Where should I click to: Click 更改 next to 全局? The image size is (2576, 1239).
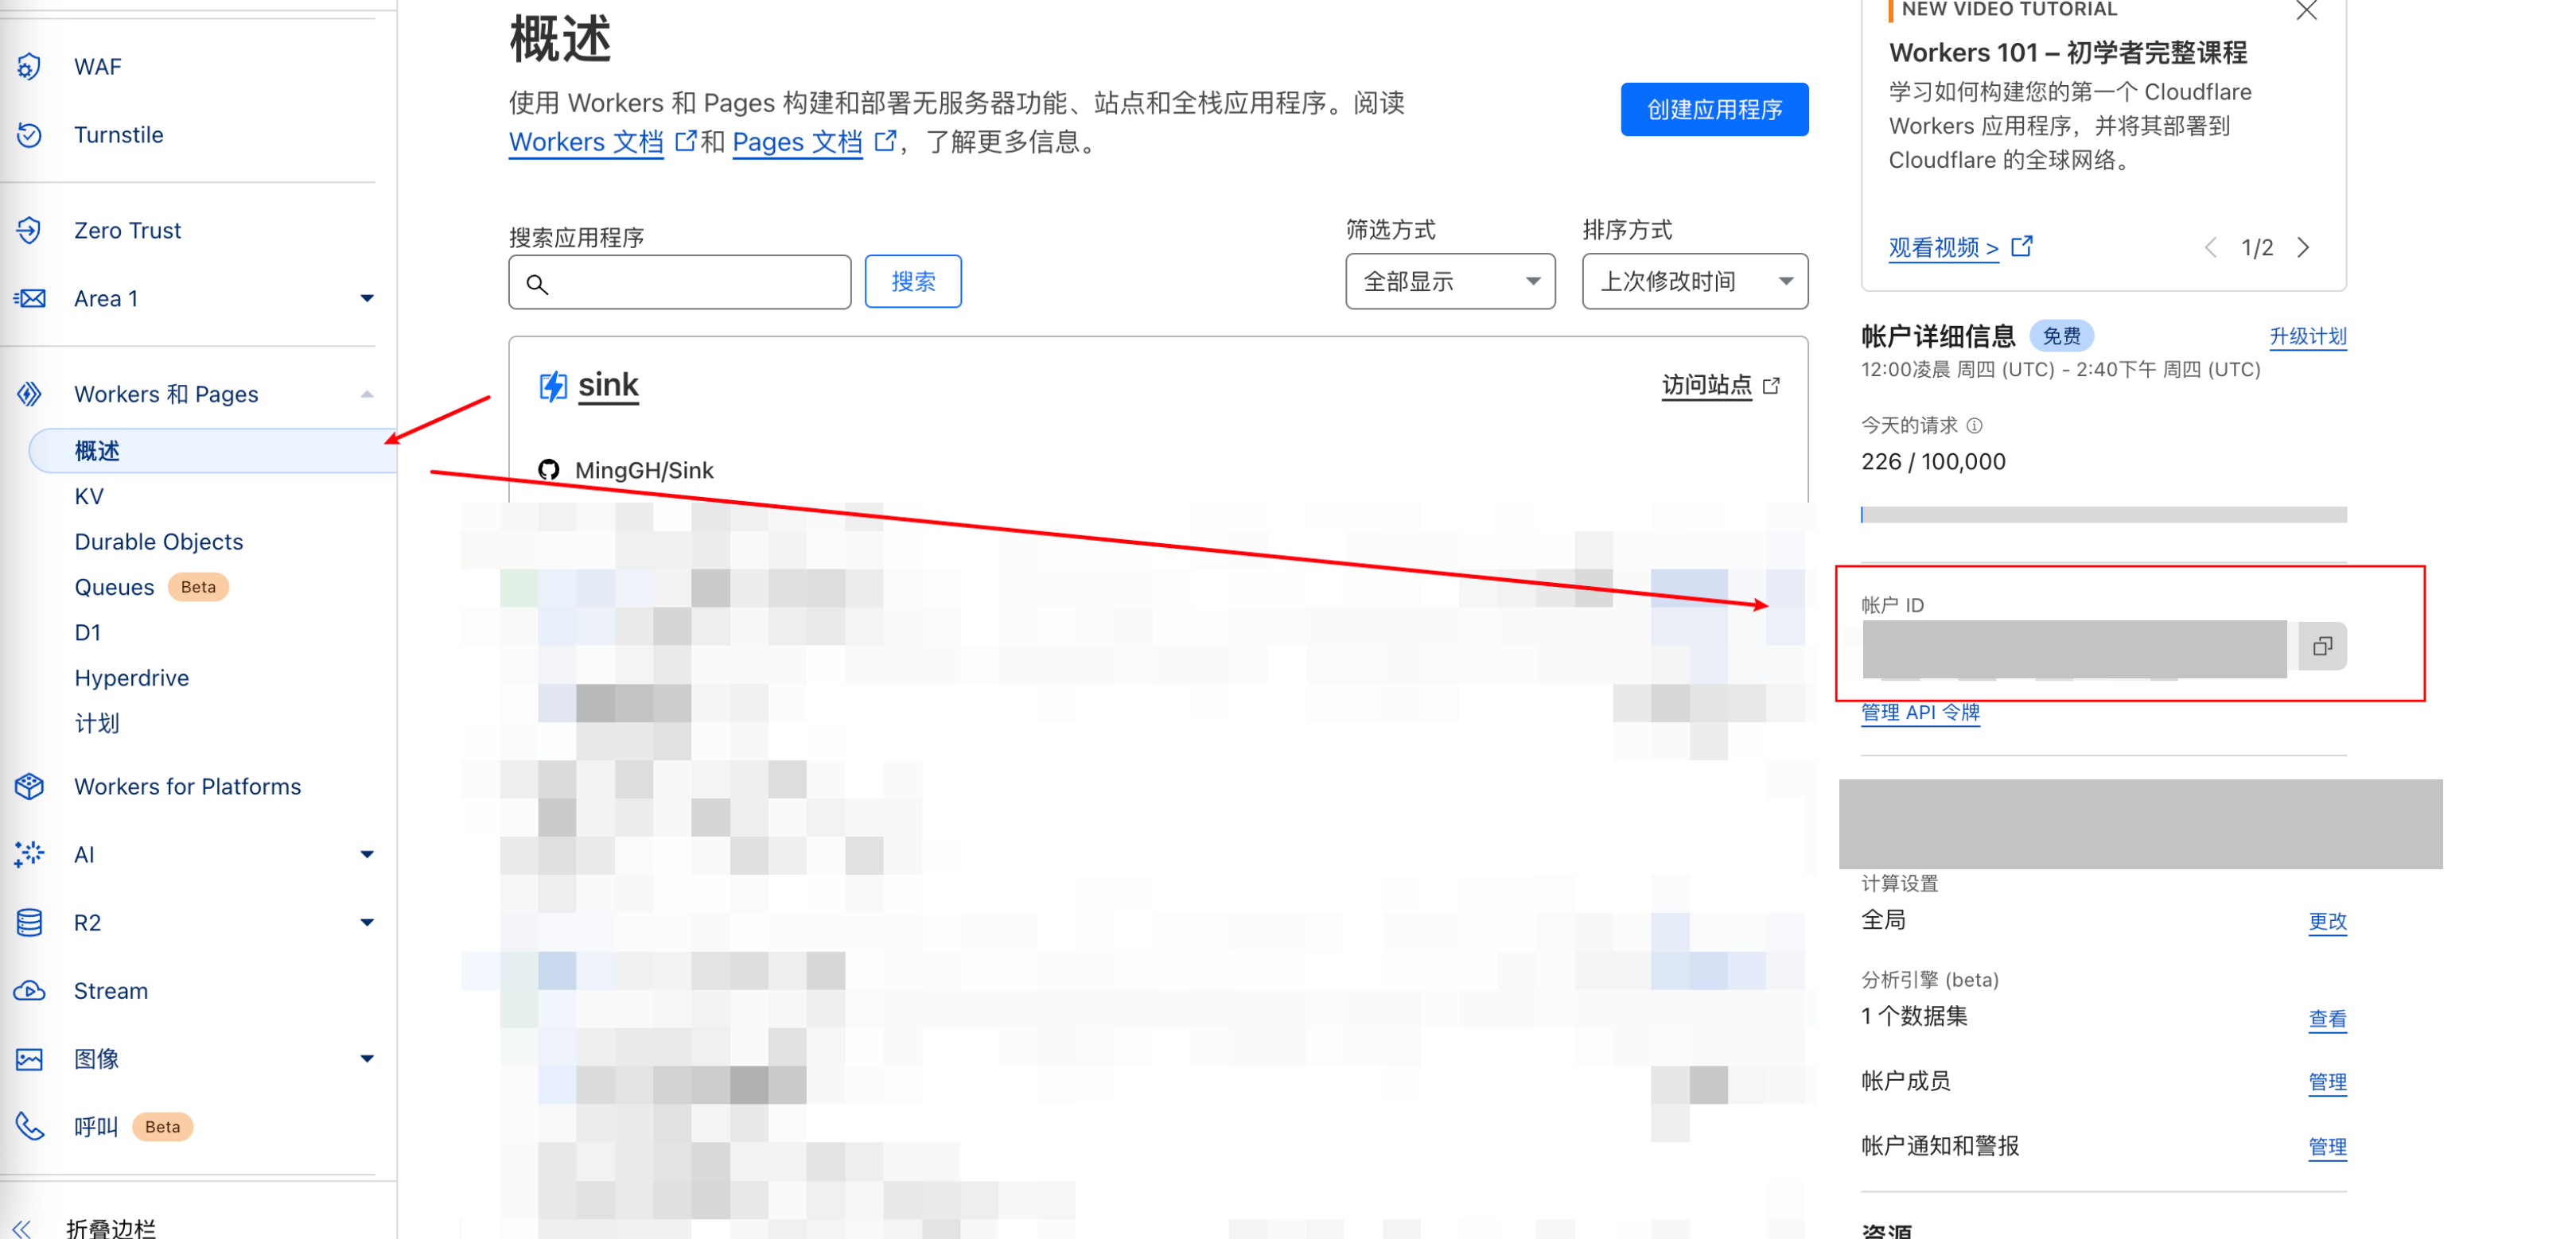(x=2327, y=921)
